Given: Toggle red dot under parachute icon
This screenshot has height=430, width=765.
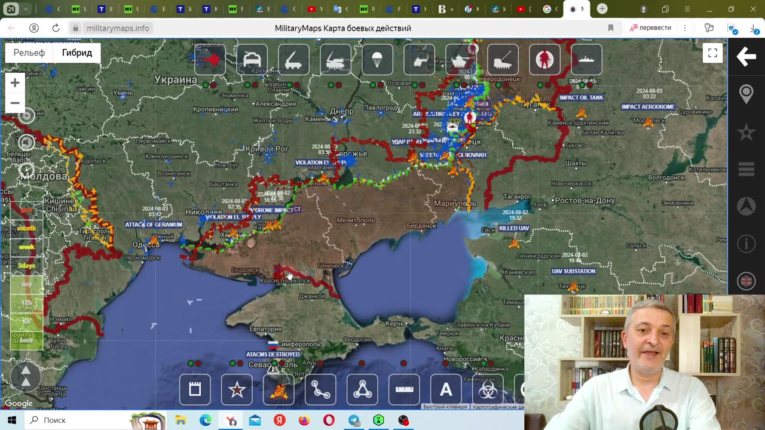Looking at the screenshot, I should pos(381,85).
